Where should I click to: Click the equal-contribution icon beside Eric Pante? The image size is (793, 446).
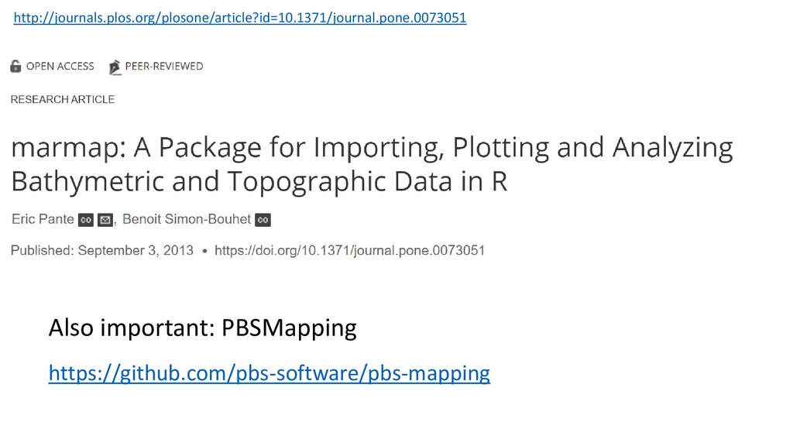pyautogui.click(x=86, y=220)
